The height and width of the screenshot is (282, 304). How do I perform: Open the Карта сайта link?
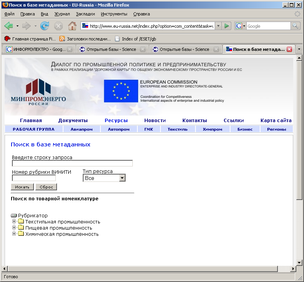(x=276, y=121)
